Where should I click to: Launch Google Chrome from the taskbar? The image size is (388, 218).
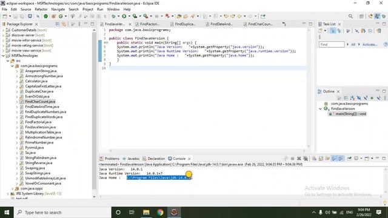point(160,213)
